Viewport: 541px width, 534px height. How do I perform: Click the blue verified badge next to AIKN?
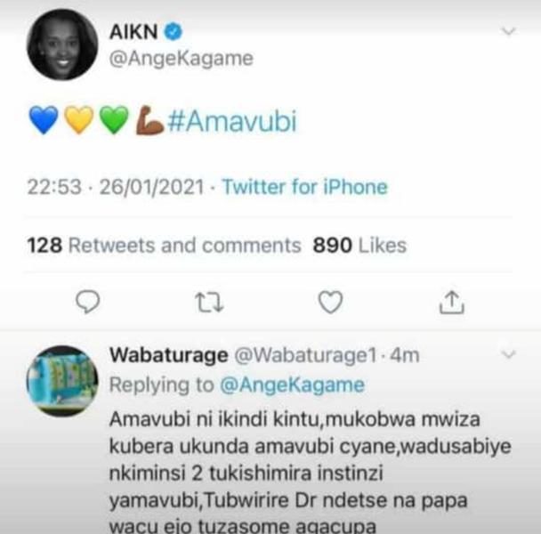pyautogui.click(x=174, y=32)
